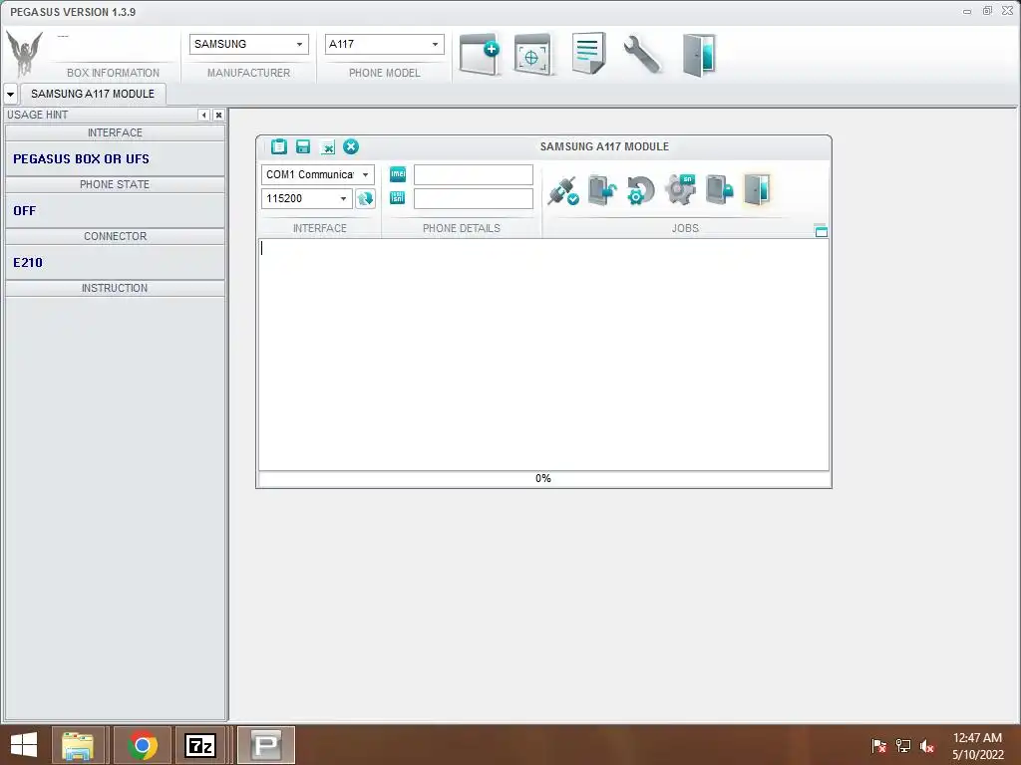
Task: Click the round X cancel icon
Action: pyautogui.click(x=351, y=146)
